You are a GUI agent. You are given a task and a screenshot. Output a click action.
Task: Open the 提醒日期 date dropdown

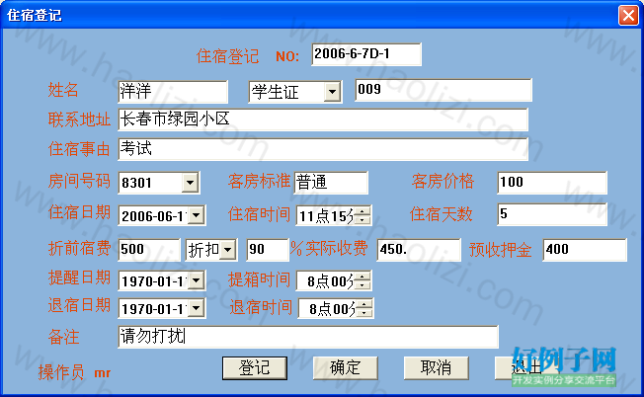pyautogui.click(x=196, y=280)
